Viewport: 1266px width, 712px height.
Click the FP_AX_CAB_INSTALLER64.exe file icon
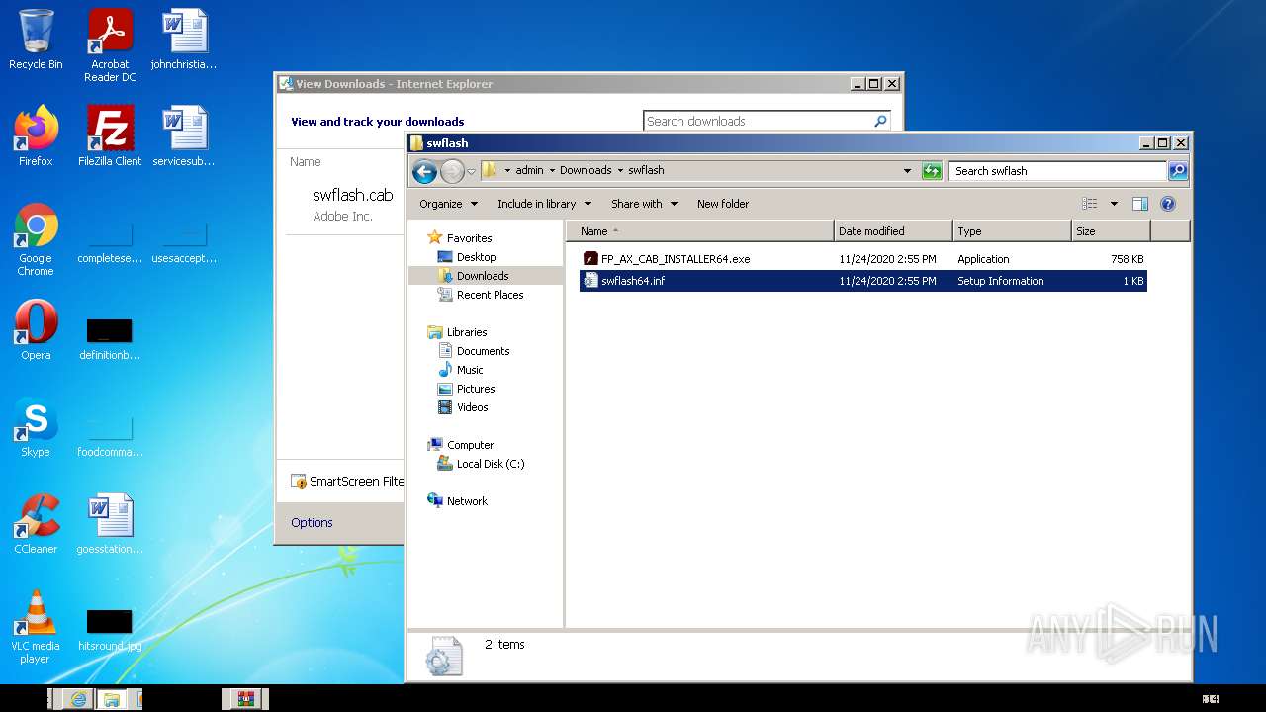[x=590, y=259]
